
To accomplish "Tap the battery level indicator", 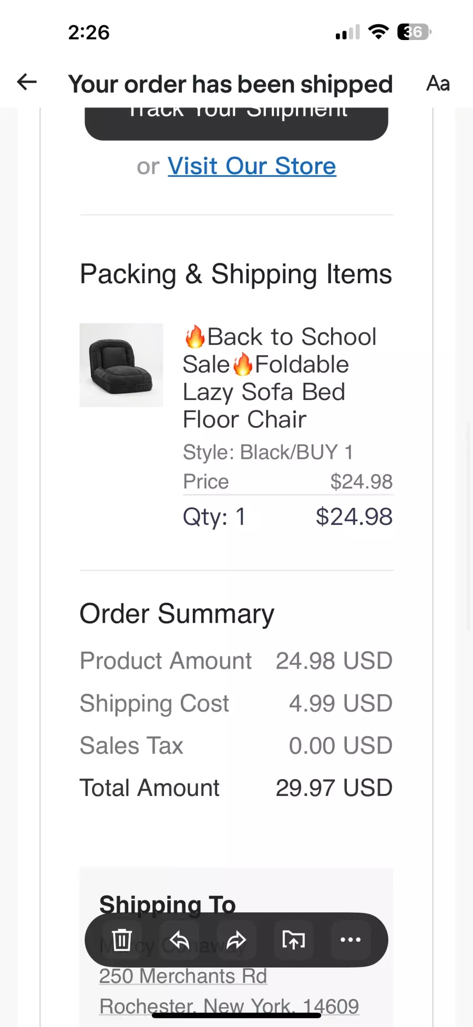I will (414, 32).
